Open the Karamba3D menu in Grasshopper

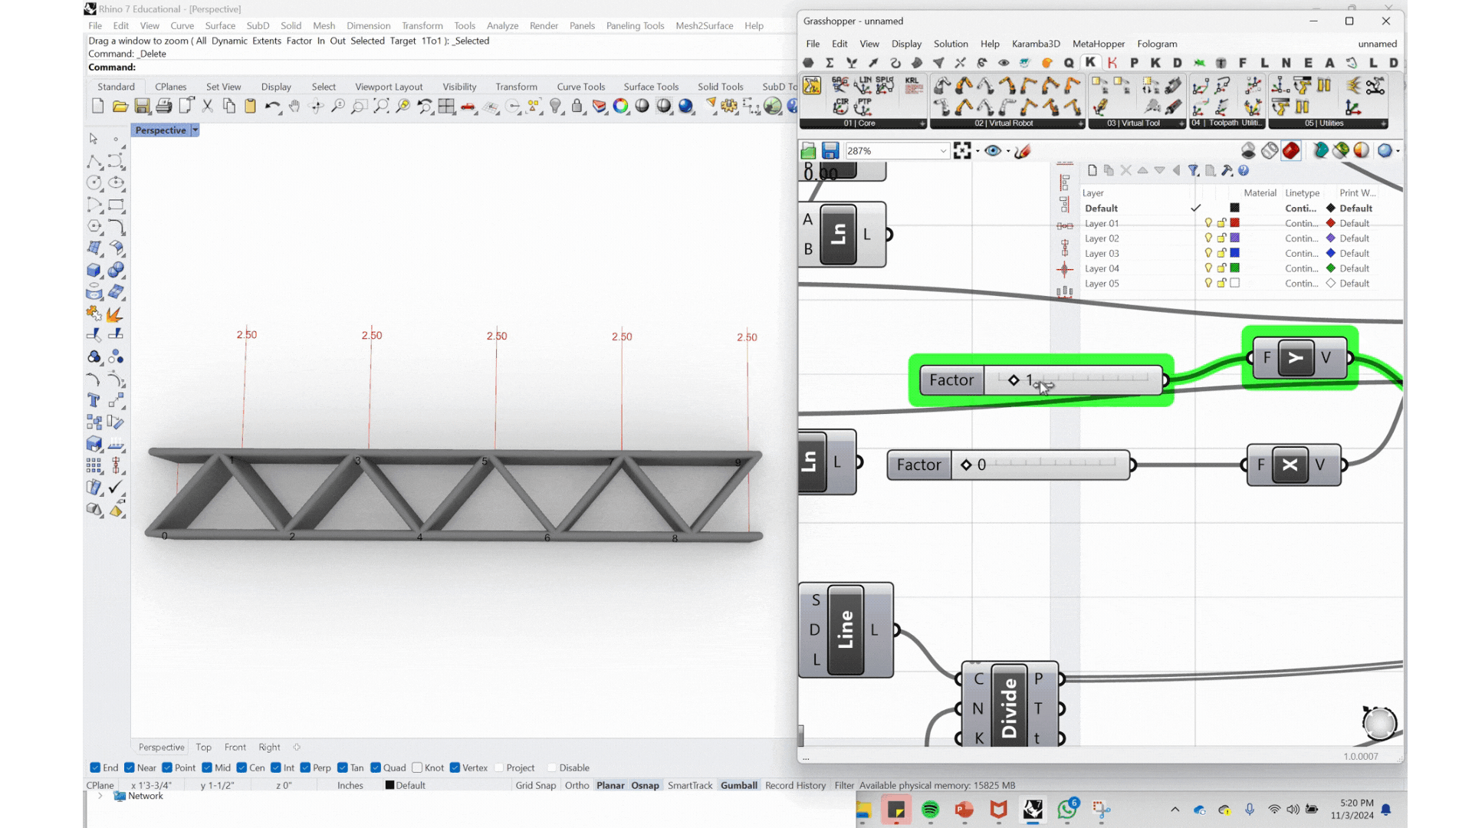click(1035, 44)
